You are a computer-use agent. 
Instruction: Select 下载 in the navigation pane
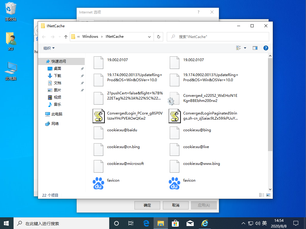[x=57, y=76]
